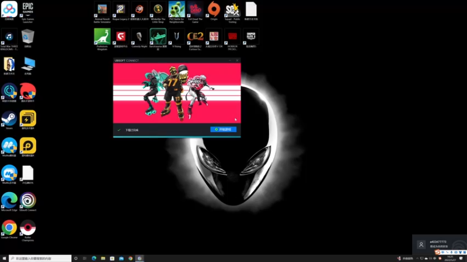Launch Steam from the desktop
Viewport: 467px width, 262px height.
9,120
